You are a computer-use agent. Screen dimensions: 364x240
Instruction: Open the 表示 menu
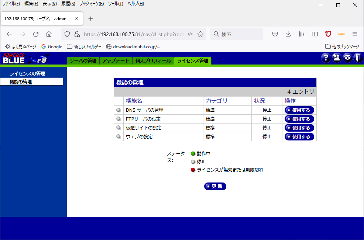pos(50,4)
